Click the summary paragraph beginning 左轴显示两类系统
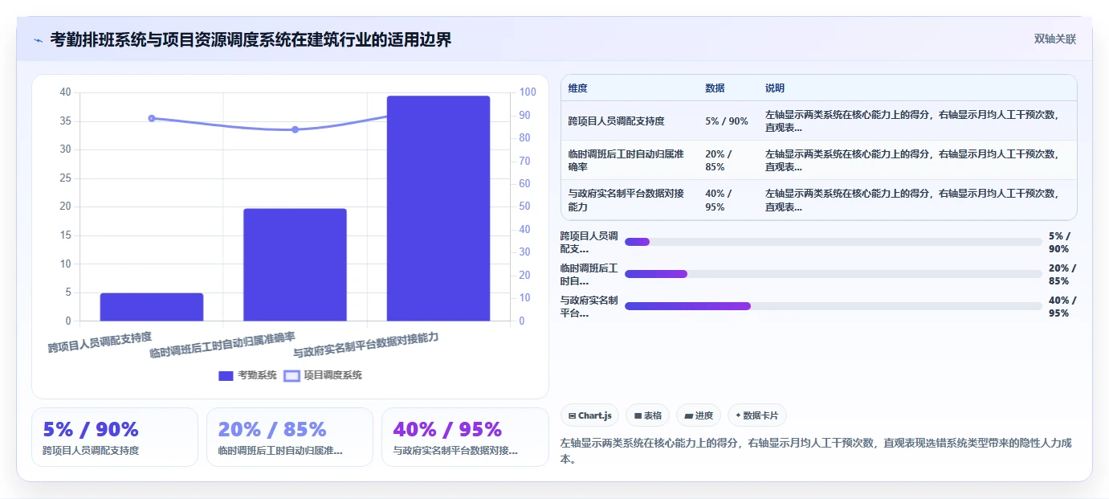 tap(818, 452)
